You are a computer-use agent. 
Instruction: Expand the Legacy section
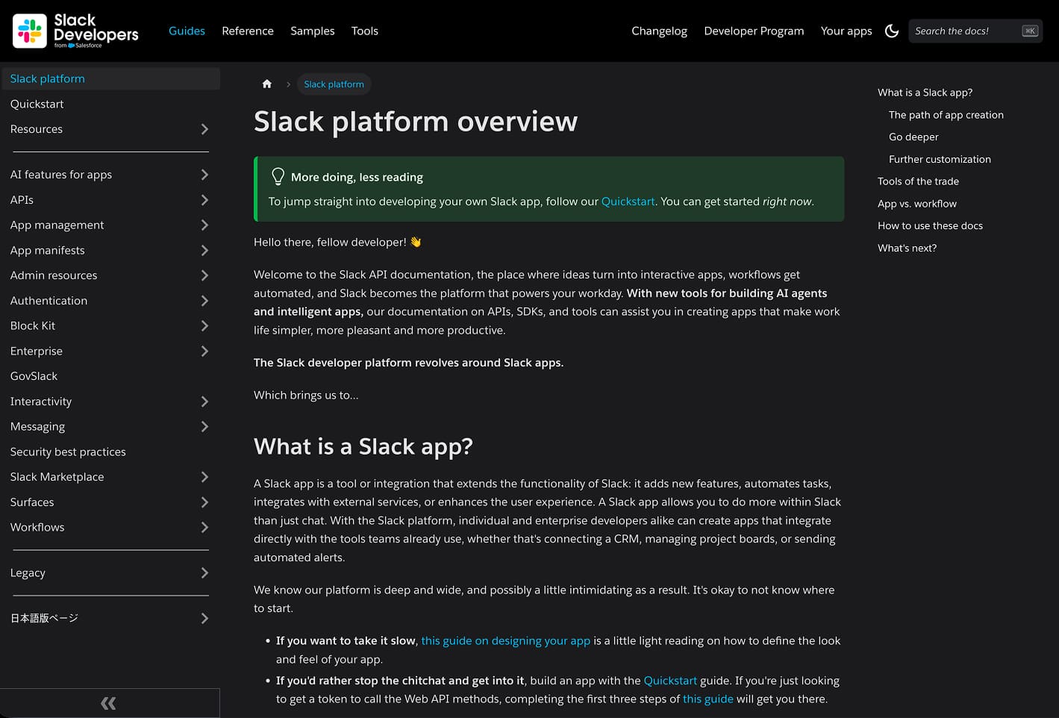(x=204, y=572)
